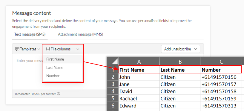Select spreadsheet column B header

pos(180,62)
